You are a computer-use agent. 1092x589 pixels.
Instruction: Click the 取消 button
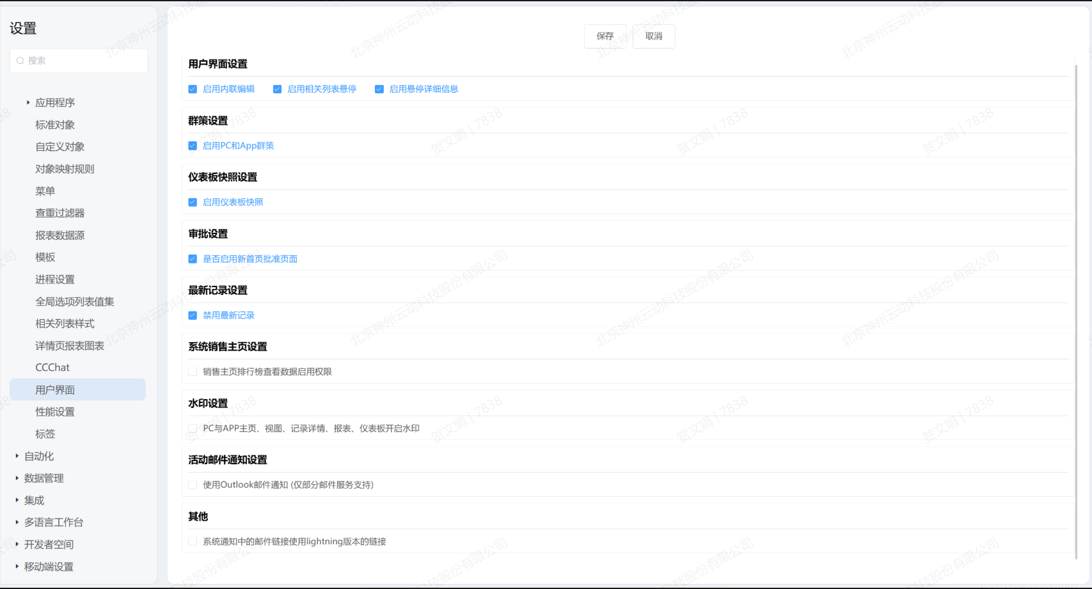point(653,36)
